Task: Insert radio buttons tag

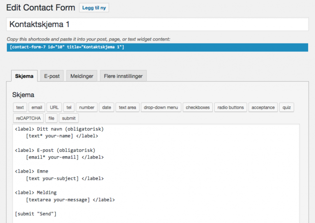Action: tap(231, 107)
